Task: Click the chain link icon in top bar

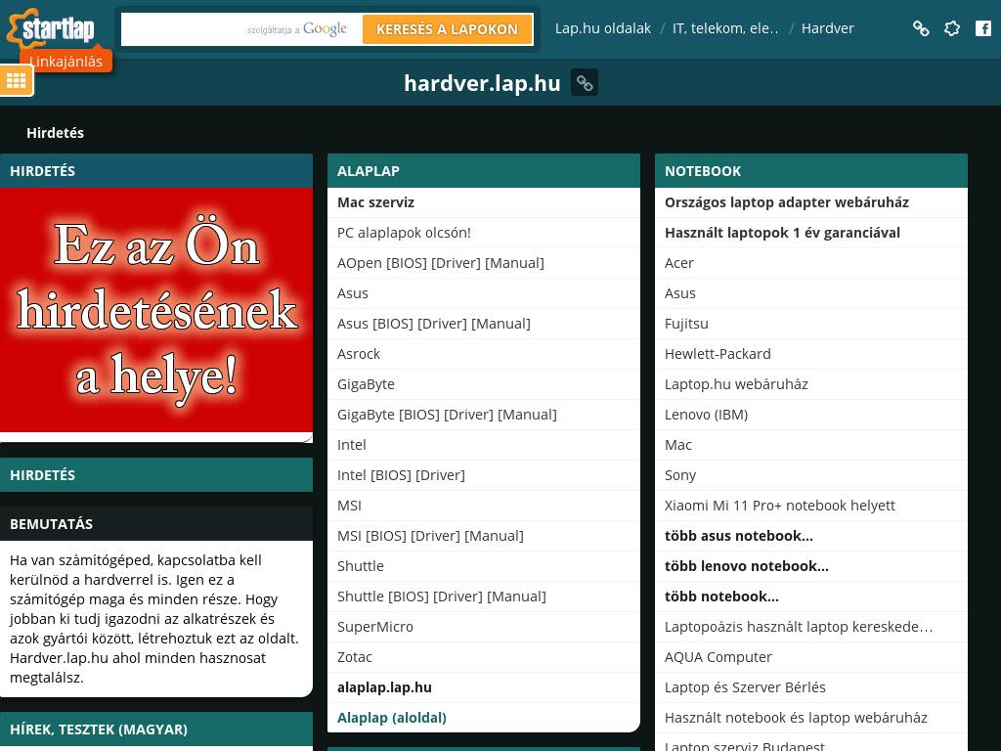Action: [921, 28]
